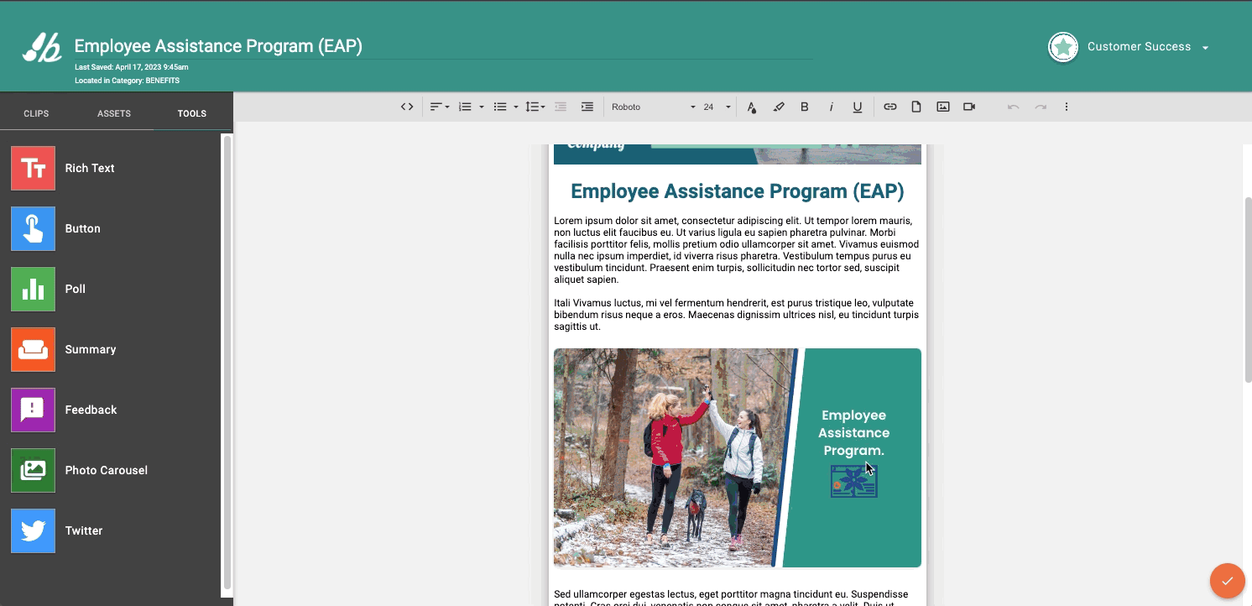Click the text color icon
This screenshot has width=1252, height=606.
click(x=752, y=107)
